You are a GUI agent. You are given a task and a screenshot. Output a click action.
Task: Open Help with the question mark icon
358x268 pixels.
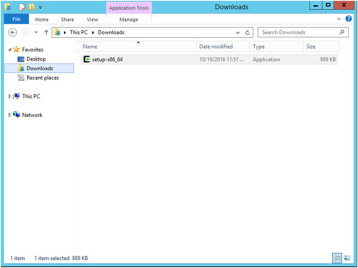click(349, 19)
